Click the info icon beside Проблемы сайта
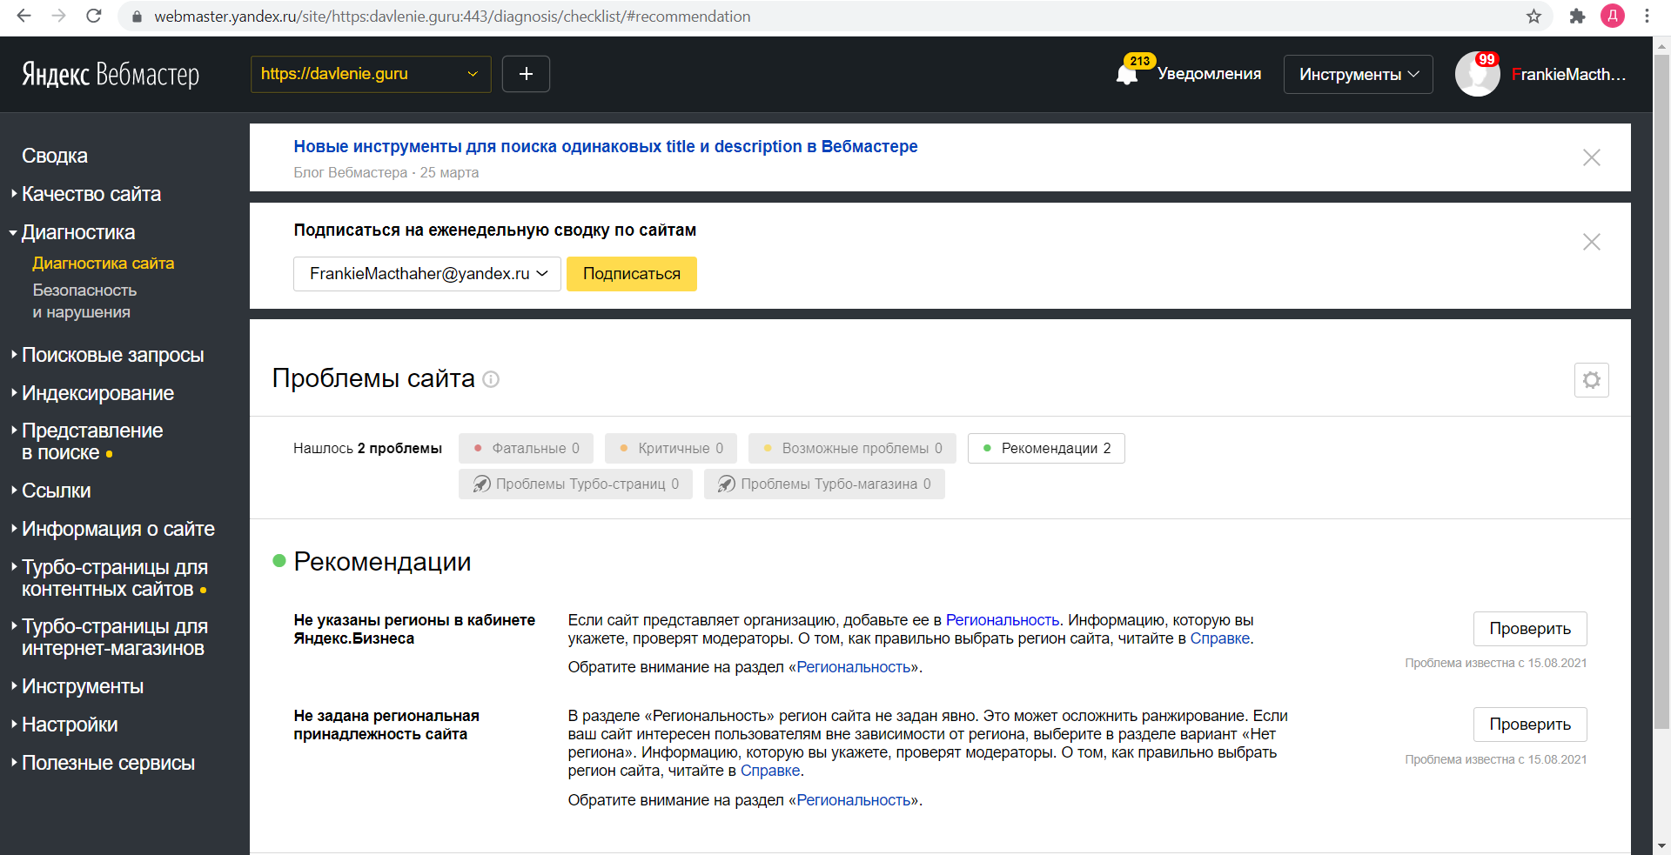Screen dimensions: 1671x855 pos(491,379)
